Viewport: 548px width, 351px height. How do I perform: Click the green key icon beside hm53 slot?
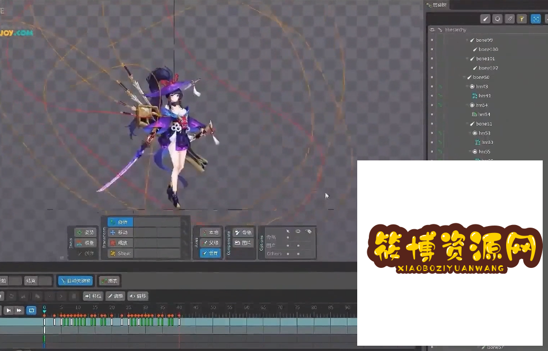pos(440,133)
